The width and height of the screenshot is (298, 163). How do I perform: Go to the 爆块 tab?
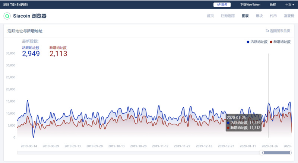[x=259, y=16]
